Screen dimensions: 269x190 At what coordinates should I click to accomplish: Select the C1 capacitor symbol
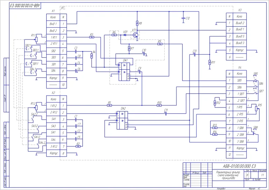click(x=76, y=119)
